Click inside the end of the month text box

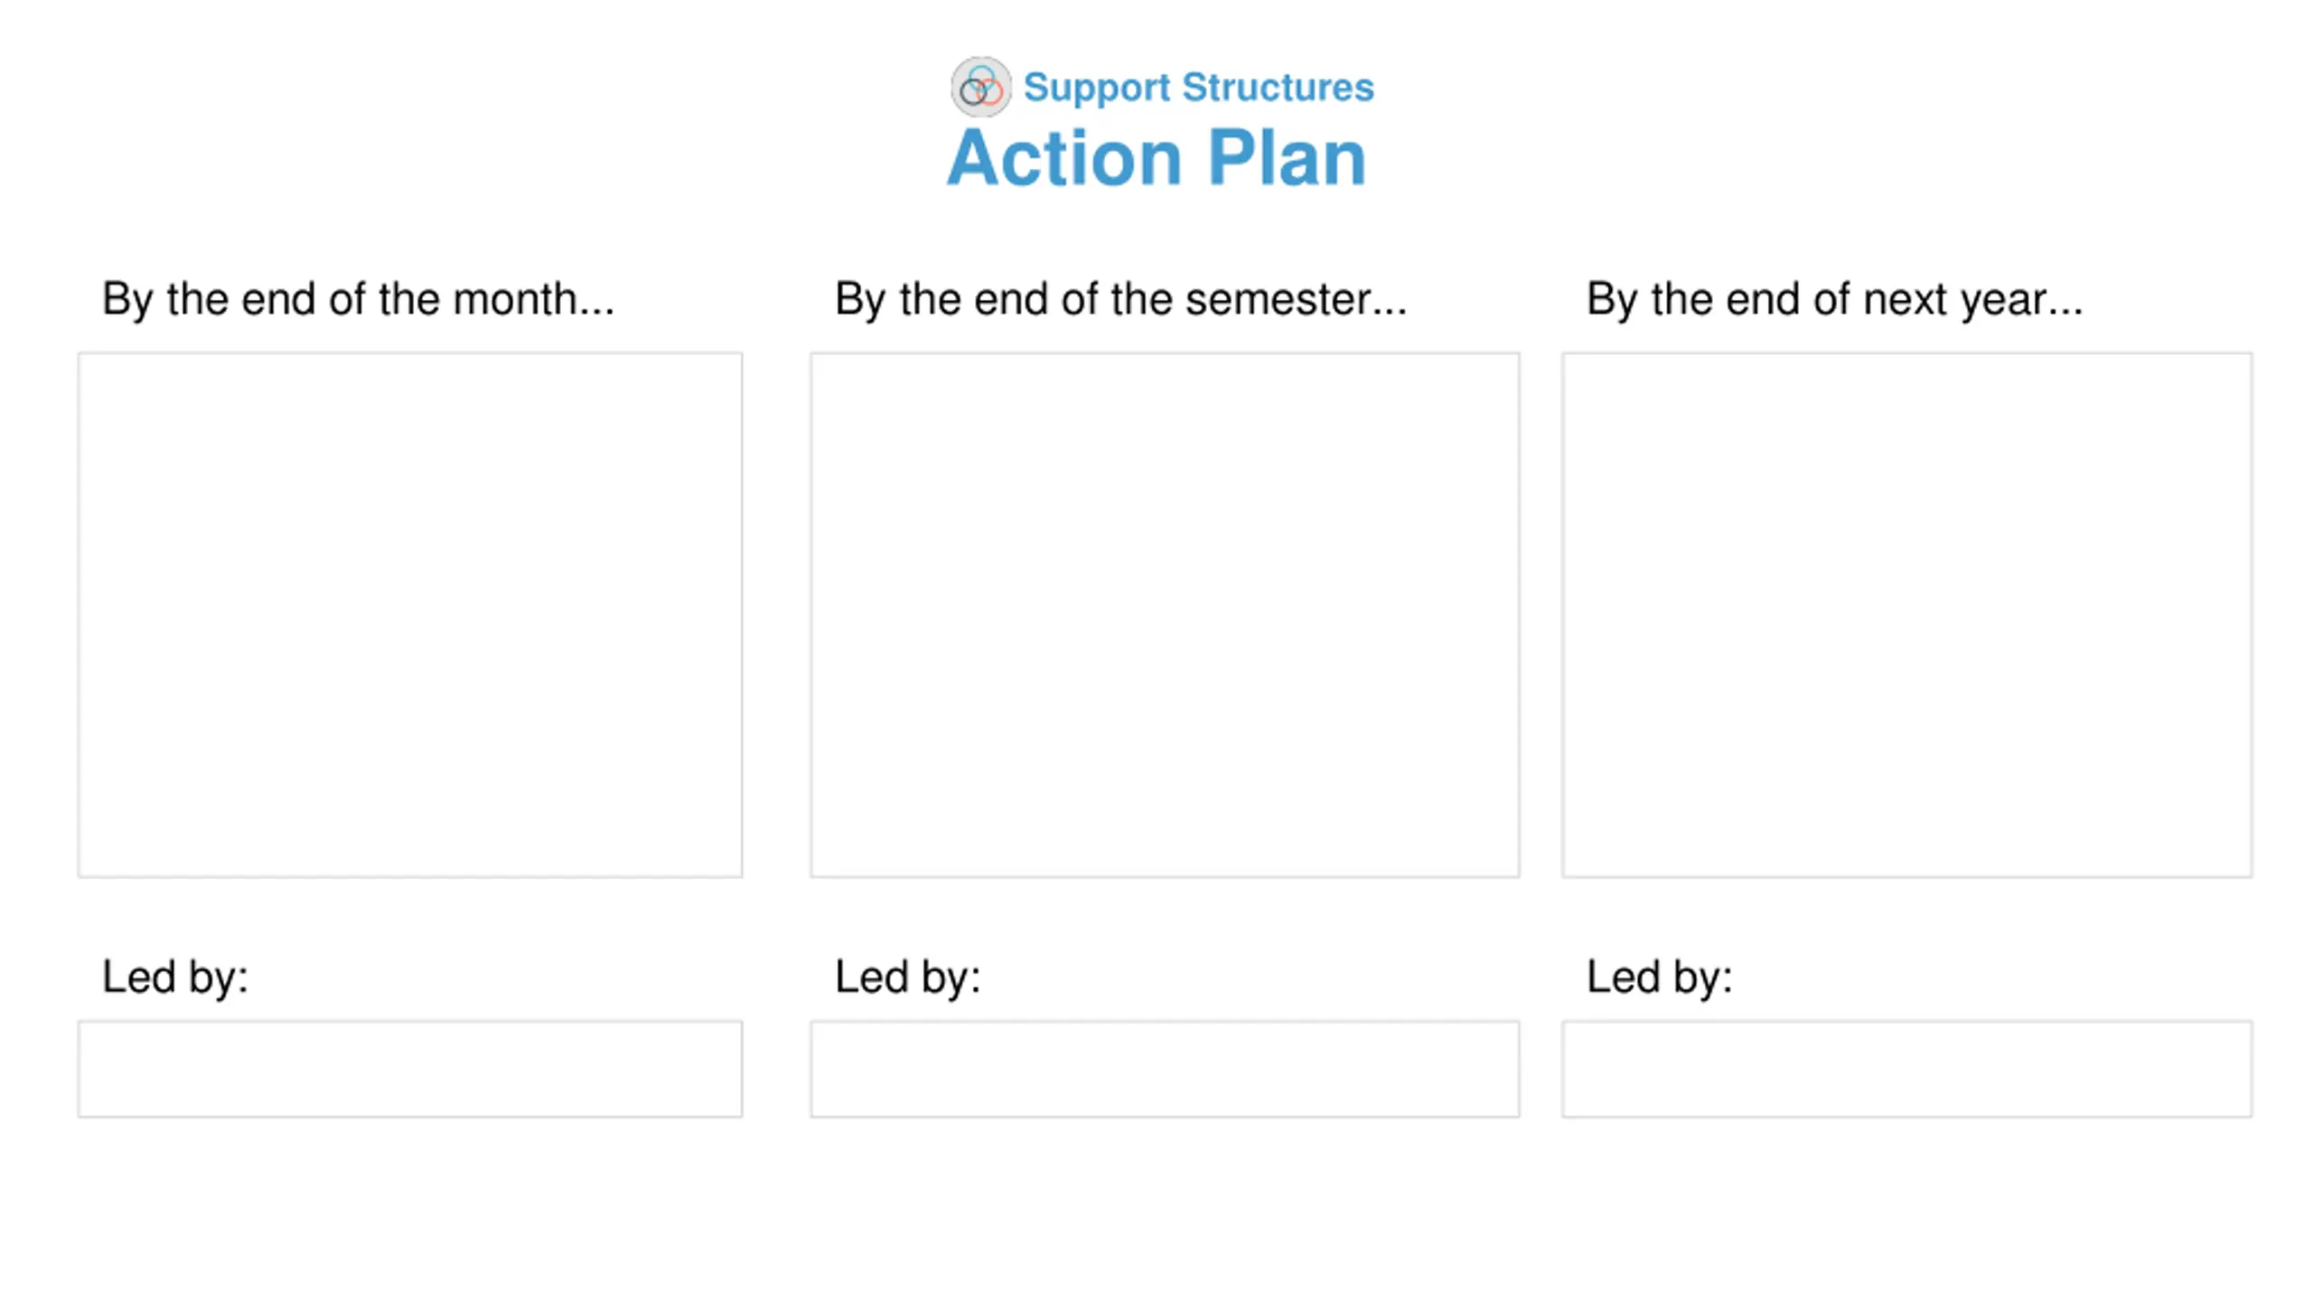pos(410,614)
